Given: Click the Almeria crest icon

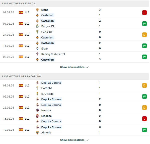Looking at the screenshot, I should coord(37,132).
